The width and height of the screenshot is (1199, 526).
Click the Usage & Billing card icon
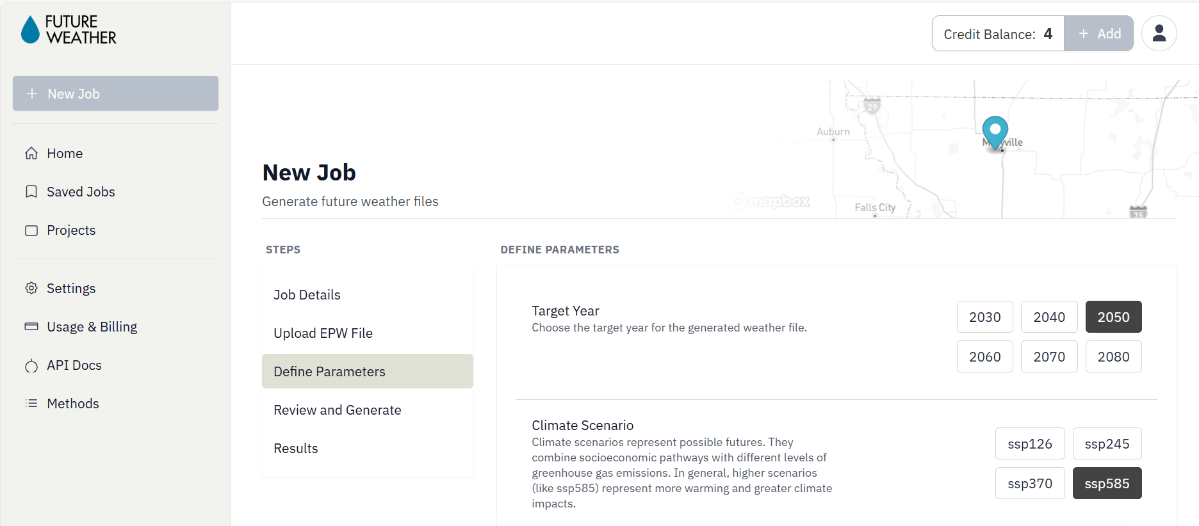click(31, 327)
